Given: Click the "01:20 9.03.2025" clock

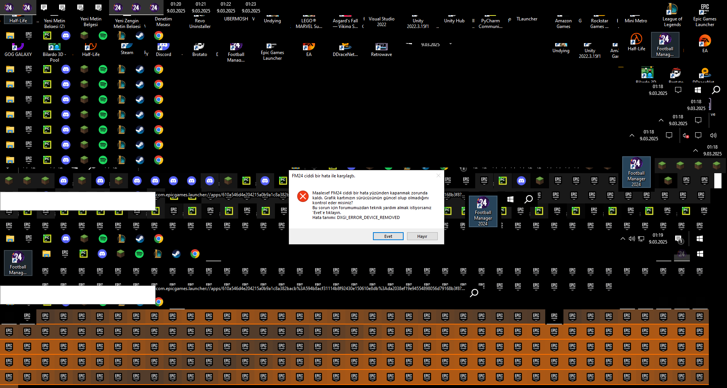Looking at the screenshot, I should [176, 8].
